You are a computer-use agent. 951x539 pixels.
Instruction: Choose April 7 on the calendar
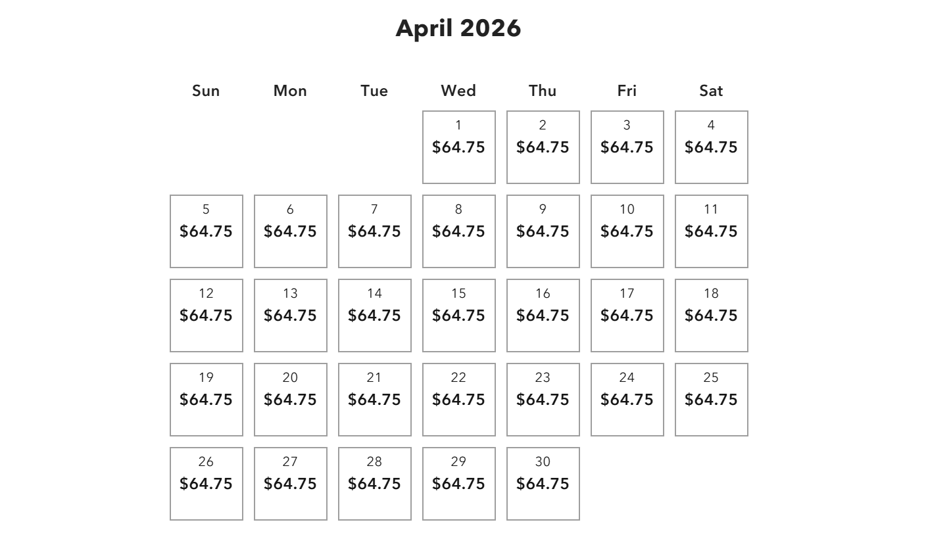(374, 231)
